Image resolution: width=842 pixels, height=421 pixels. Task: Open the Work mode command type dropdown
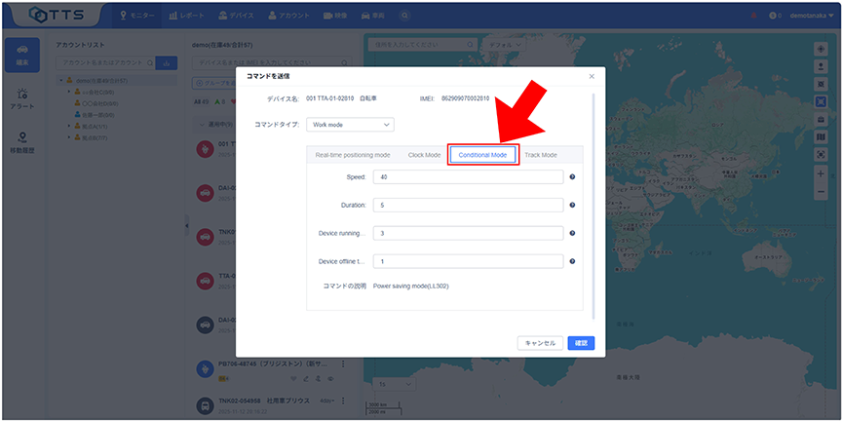pos(350,125)
